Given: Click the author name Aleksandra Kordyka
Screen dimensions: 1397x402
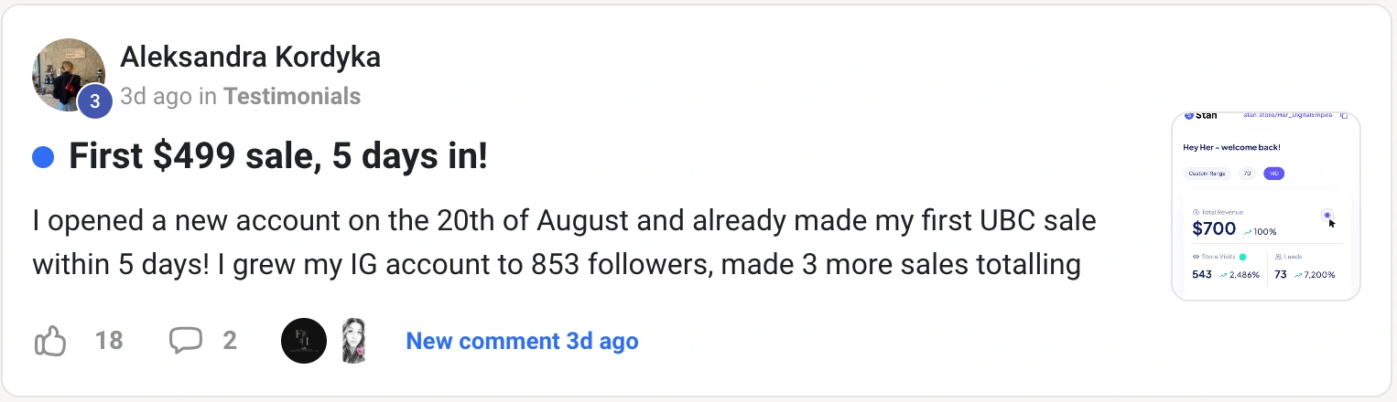Looking at the screenshot, I should pyautogui.click(x=250, y=58).
